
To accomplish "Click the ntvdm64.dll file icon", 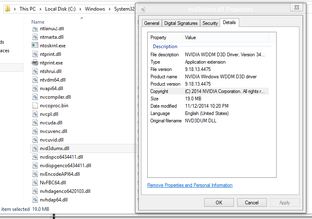I will [x=35, y=80].
